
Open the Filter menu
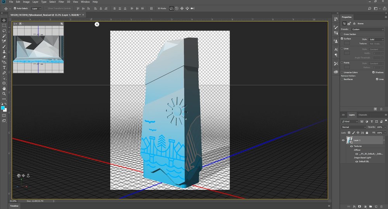click(61, 2)
